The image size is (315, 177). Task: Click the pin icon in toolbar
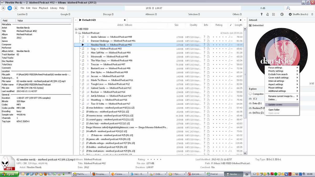point(261,14)
